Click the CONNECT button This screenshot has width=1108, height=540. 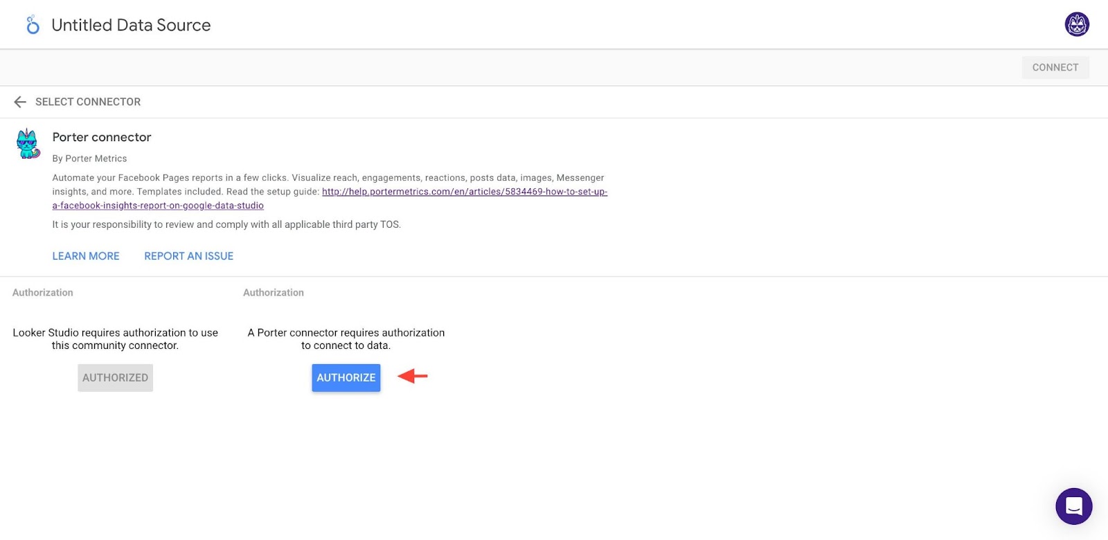pos(1055,67)
